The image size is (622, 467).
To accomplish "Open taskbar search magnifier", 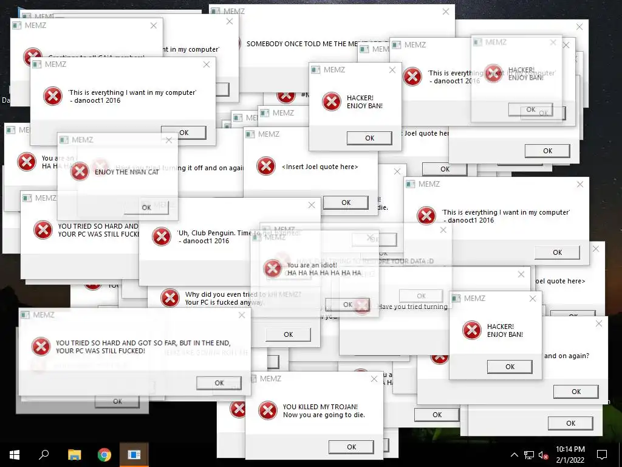I will (x=44, y=455).
